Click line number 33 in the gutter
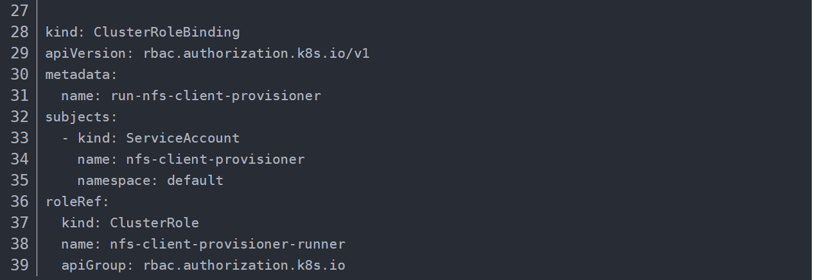This screenshot has width=815, height=280. point(19,138)
